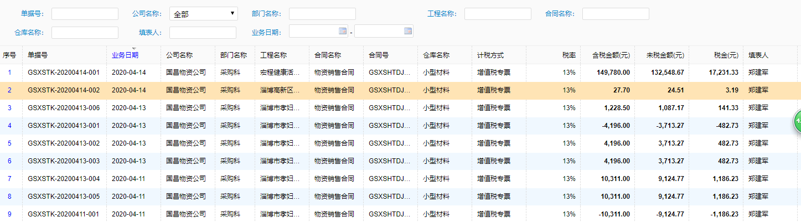
Task: Open calendar picker for end 业务日期
Action: click(x=408, y=31)
